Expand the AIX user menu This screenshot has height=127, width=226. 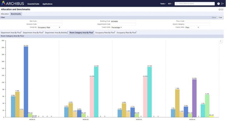coord(170,4)
